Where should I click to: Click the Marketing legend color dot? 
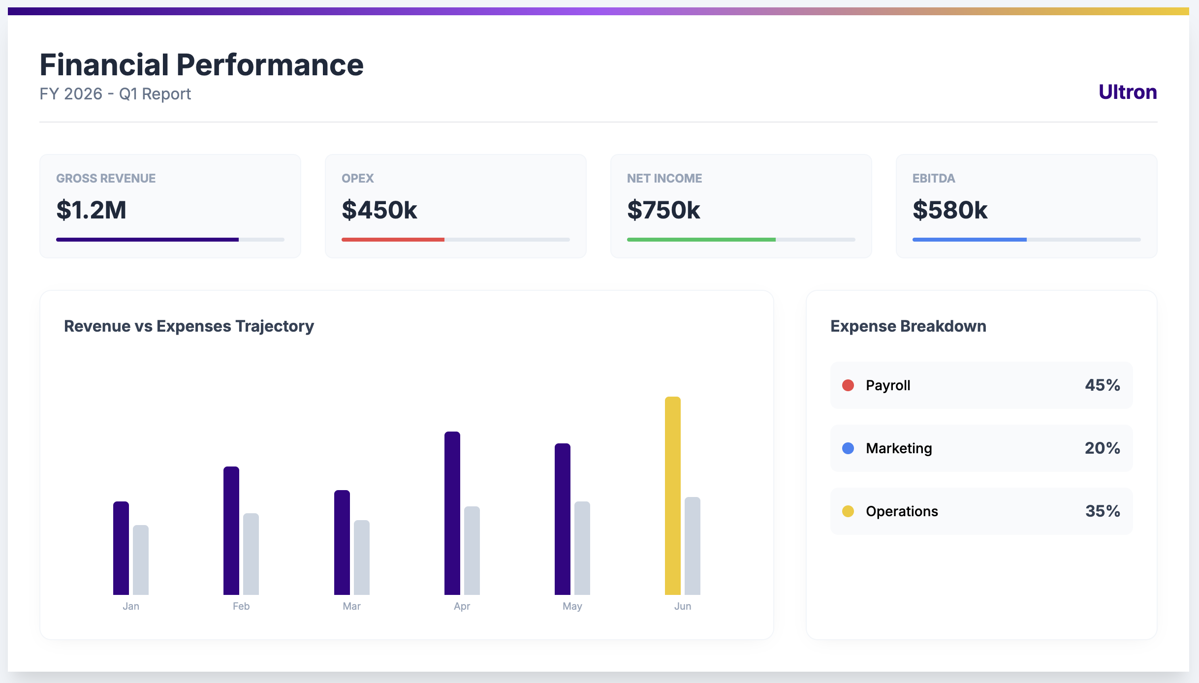coord(849,448)
